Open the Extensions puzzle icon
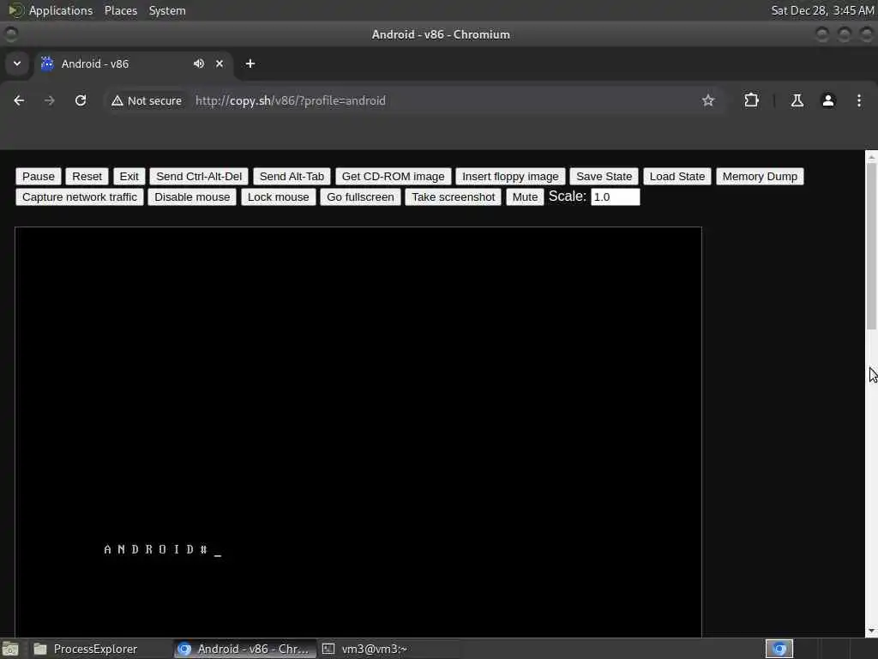Screen dimensions: 878x659 click(x=751, y=100)
